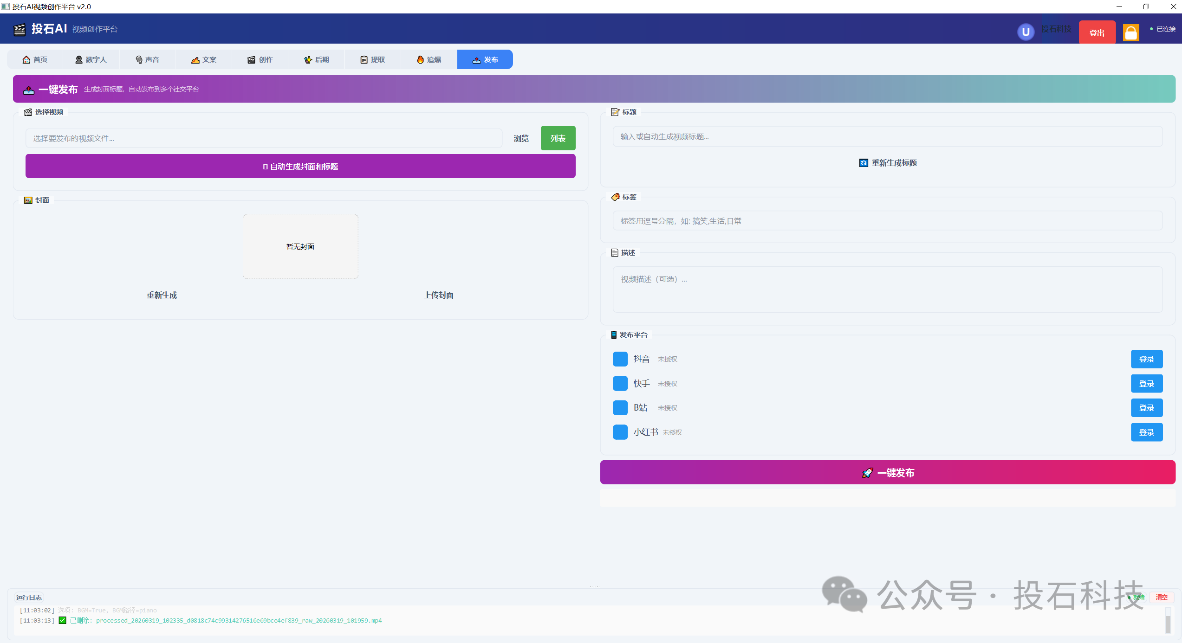The width and height of the screenshot is (1182, 643).
Task: Click the clapperboard logo icon
Action: (19, 30)
